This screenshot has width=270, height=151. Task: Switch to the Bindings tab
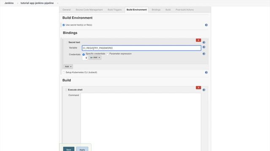156,10
